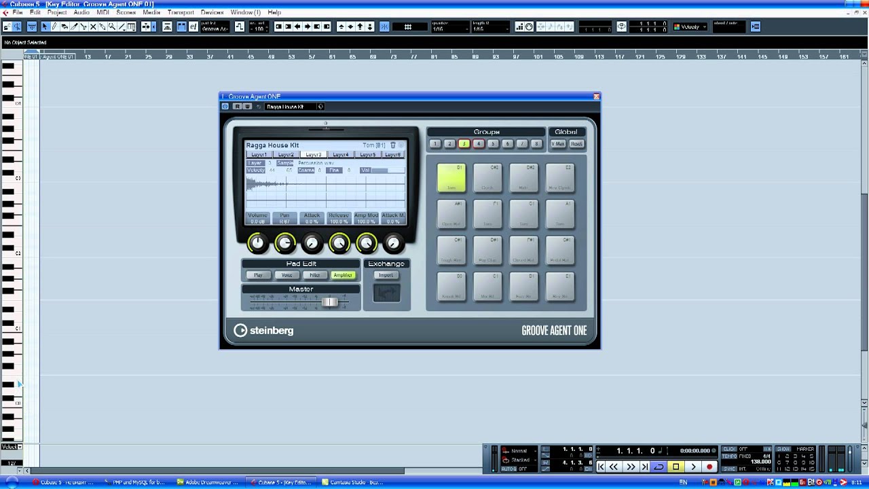The height and width of the screenshot is (489, 869).
Task: Delete sample with trash icon
Action: pyautogui.click(x=392, y=145)
